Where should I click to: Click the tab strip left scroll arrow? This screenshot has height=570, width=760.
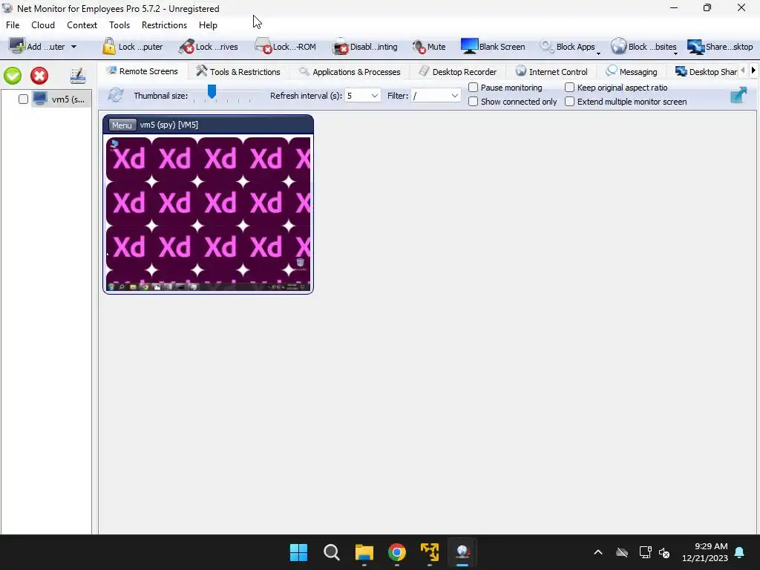(743, 71)
